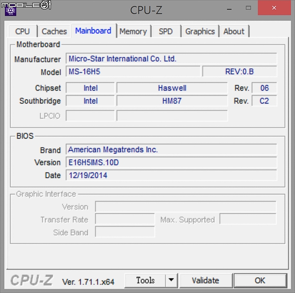The image size is (295, 293).
Task: Click the Southbridge label
Action: pos(40,101)
